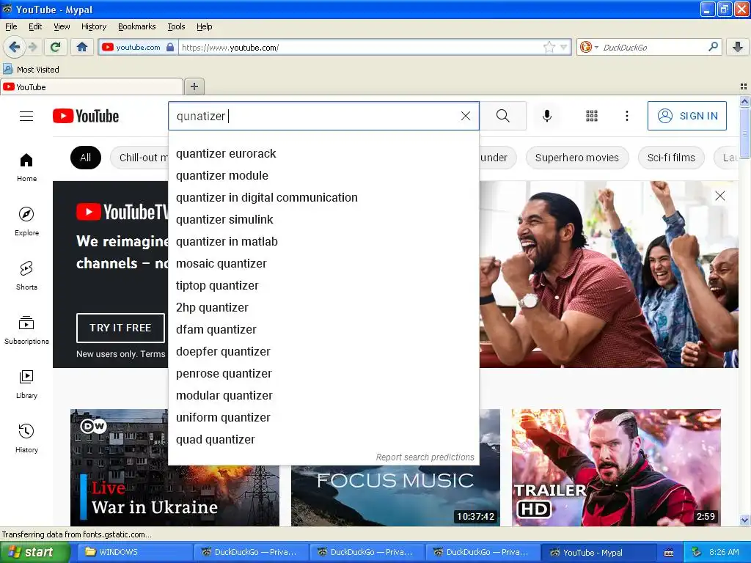Choose suggestion tiptop quantizer
Screen dimensions: 751x563
point(323,286)
